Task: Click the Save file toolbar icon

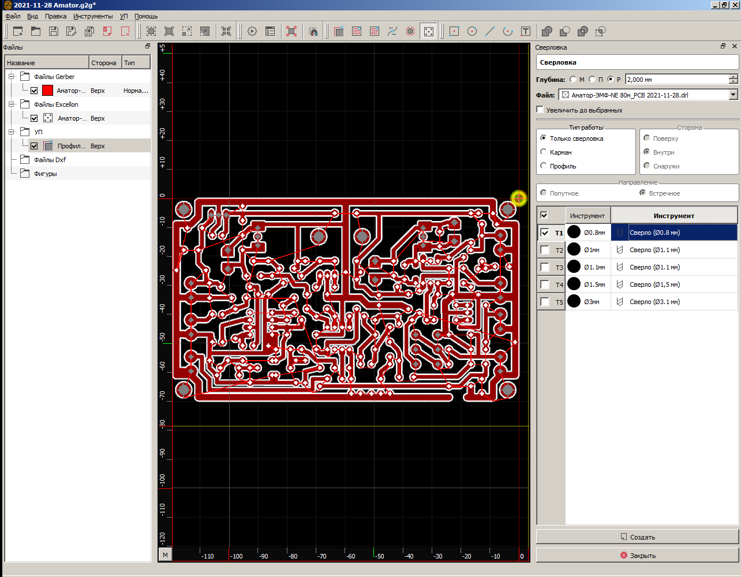Action: [54, 31]
